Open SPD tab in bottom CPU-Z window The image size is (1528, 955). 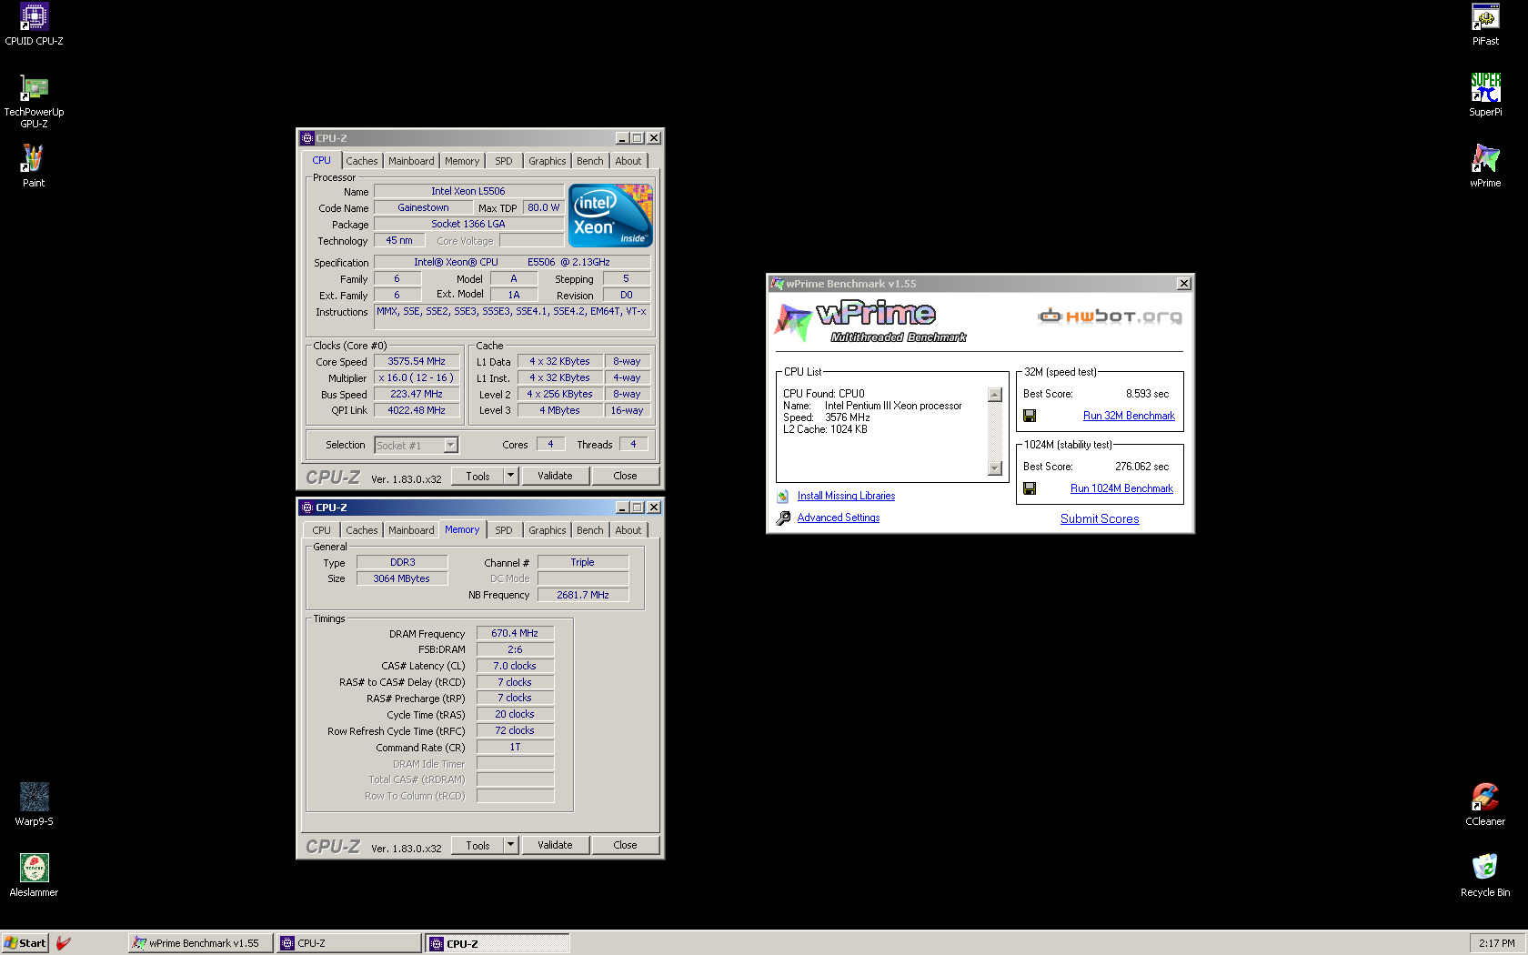(x=504, y=530)
